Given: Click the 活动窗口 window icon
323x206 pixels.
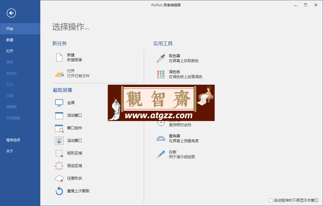Looking at the screenshot, I should point(59,116).
